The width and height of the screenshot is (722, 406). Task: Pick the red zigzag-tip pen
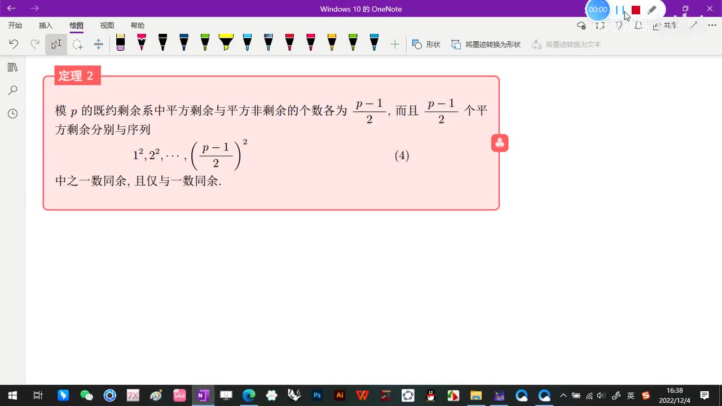point(142,43)
